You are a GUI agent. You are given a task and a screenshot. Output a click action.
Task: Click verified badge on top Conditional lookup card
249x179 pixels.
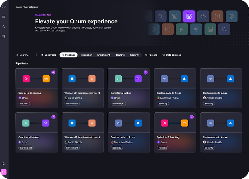tap(146, 73)
